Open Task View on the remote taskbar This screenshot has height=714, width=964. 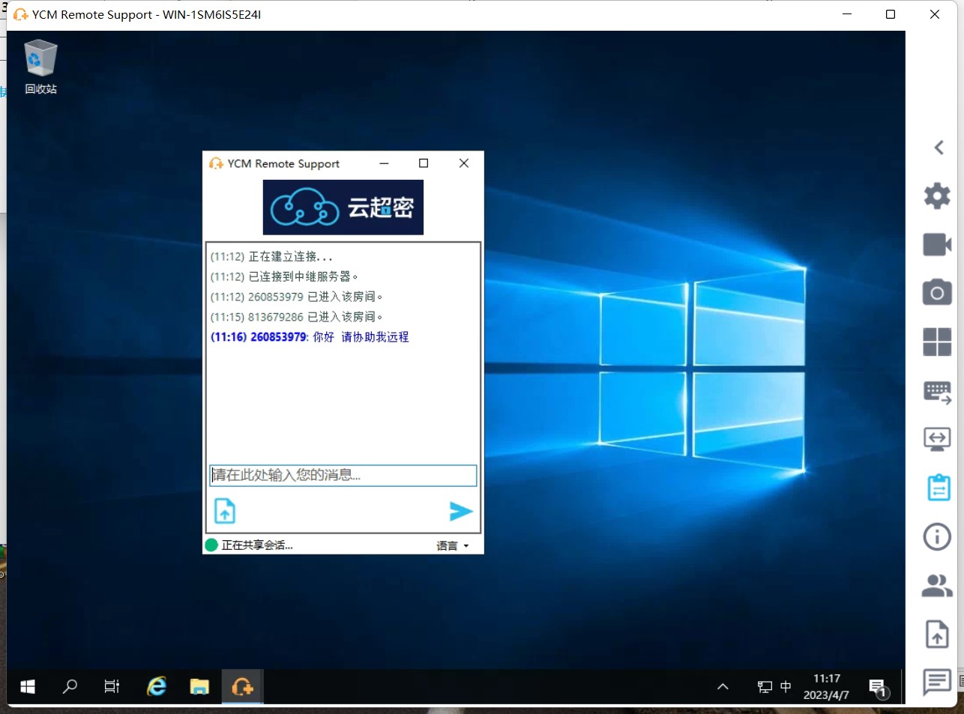pos(112,687)
